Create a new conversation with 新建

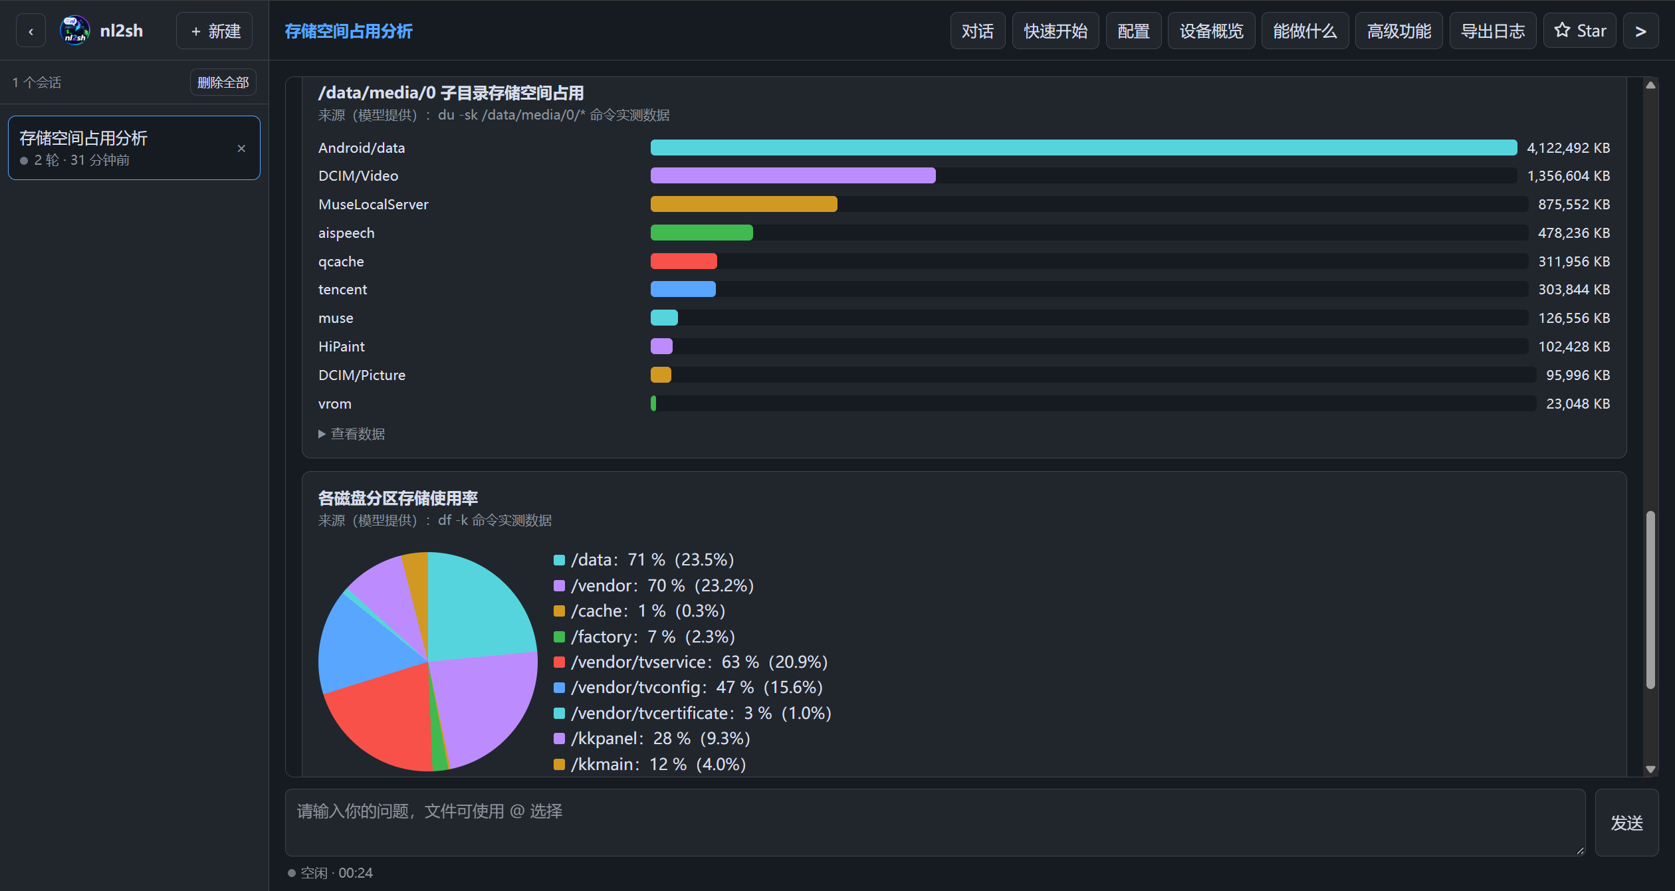point(215,31)
